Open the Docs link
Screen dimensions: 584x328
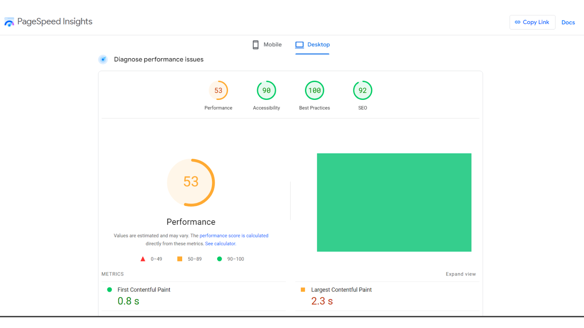click(x=568, y=22)
